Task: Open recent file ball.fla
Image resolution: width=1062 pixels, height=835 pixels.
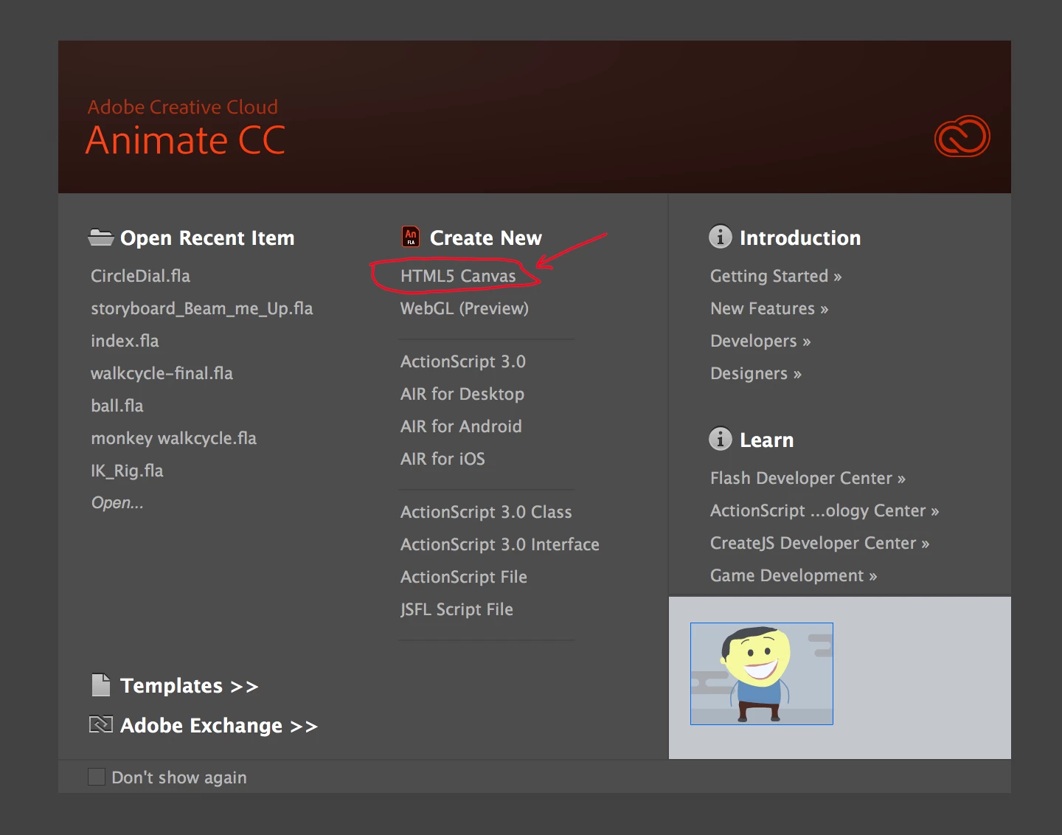Action: (117, 406)
